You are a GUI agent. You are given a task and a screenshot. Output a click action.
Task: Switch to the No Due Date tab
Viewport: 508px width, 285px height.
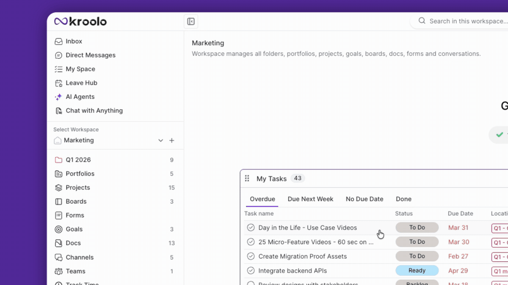point(364,199)
